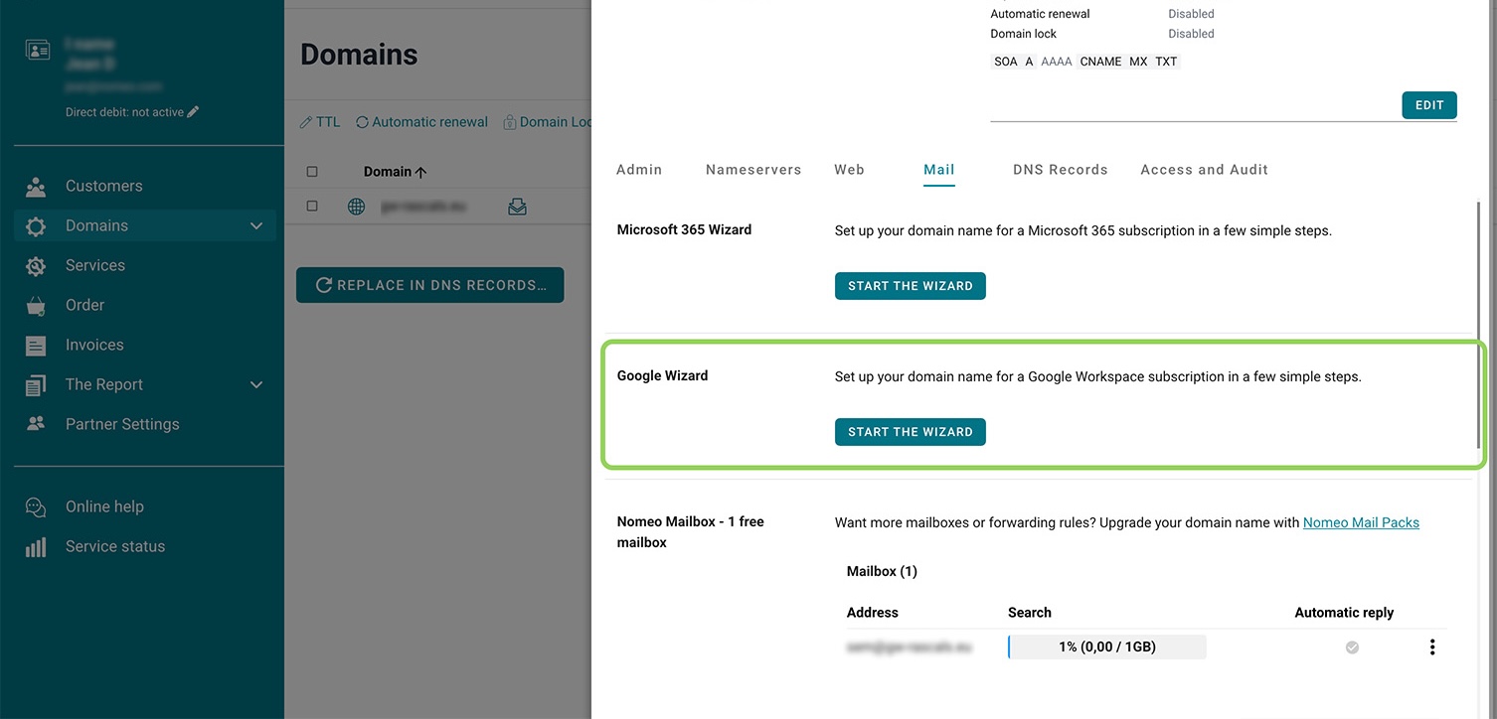Image resolution: width=1497 pixels, height=719 pixels.
Task: Click the mailbox icon in the domain row
Action: point(517,207)
